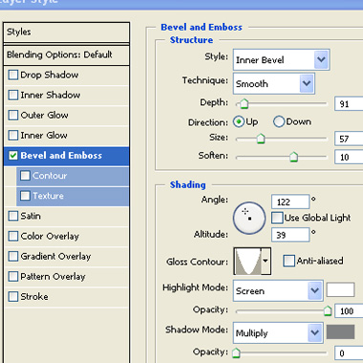Select the Outer Glow effect row

coord(67,116)
